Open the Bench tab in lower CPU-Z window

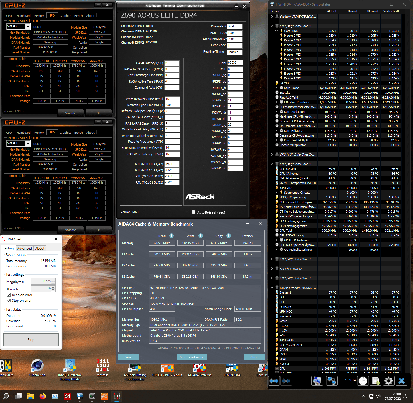[x=78, y=133]
